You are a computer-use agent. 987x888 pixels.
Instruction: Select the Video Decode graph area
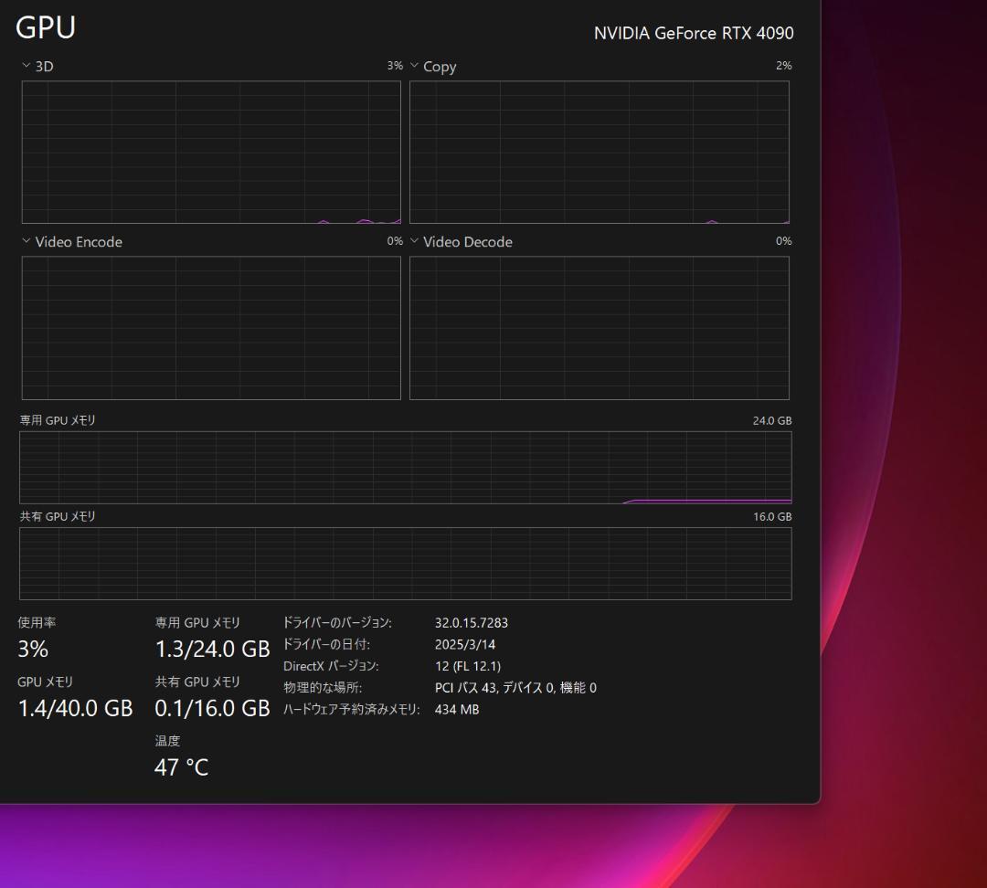click(600, 327)
